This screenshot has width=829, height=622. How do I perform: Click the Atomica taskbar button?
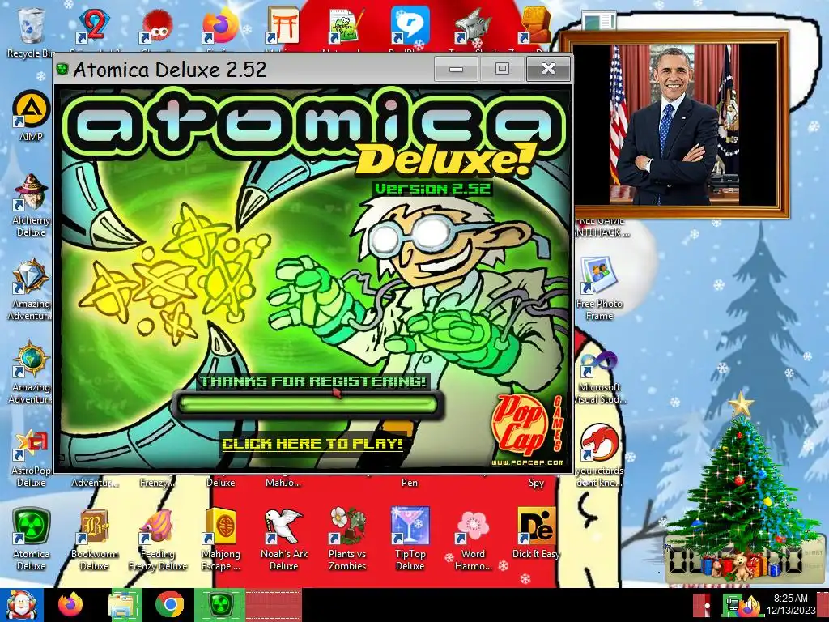pos(220,605)
